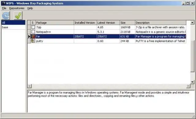Click the 1669 kB size cell

[127, 27]
